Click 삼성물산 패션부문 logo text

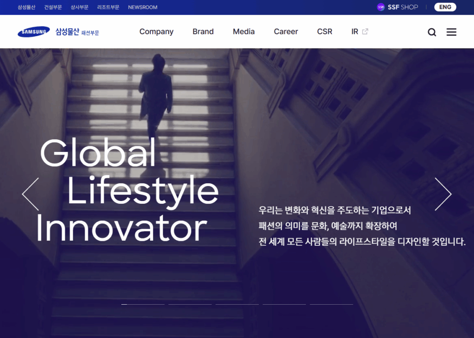tap(77, 32)
